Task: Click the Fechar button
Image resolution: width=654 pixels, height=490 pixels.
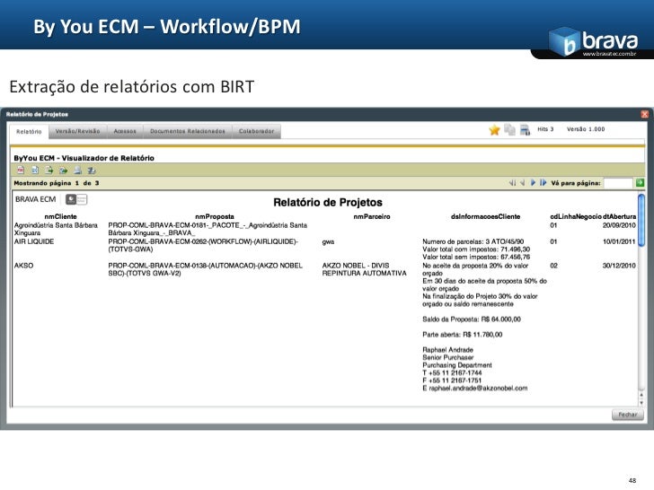Action: point(628,415)
